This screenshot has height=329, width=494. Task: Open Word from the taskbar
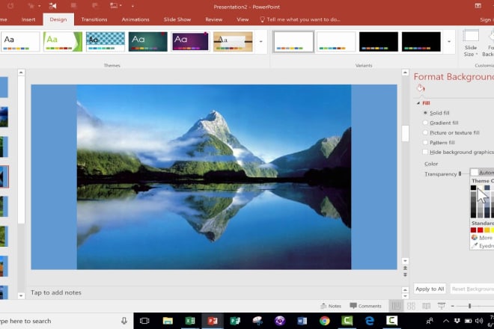(302, 321)
